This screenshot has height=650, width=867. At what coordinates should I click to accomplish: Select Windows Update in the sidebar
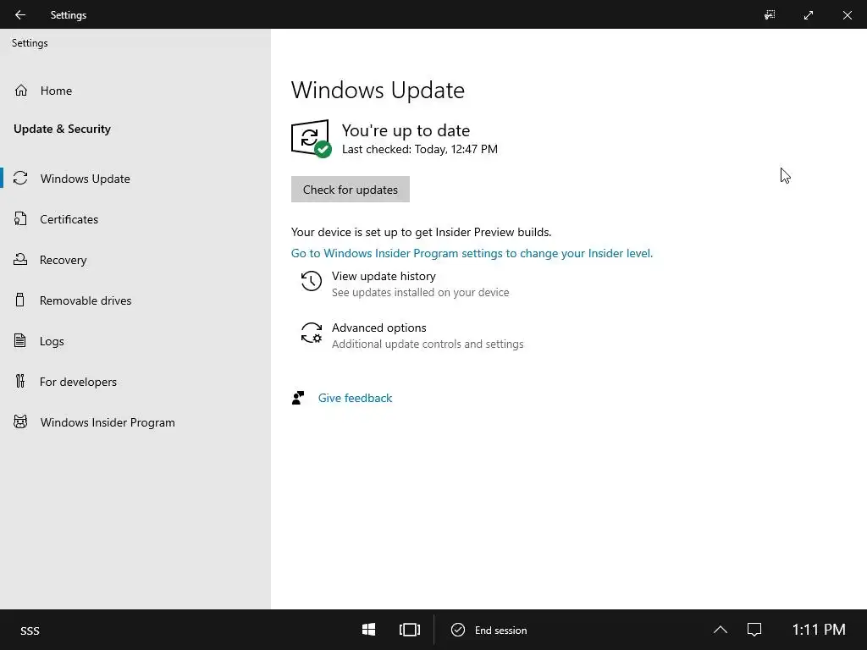pos(135,178)
